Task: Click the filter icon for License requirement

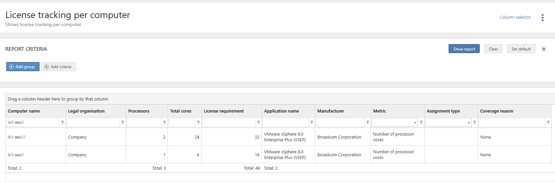Action: (259, 123)
